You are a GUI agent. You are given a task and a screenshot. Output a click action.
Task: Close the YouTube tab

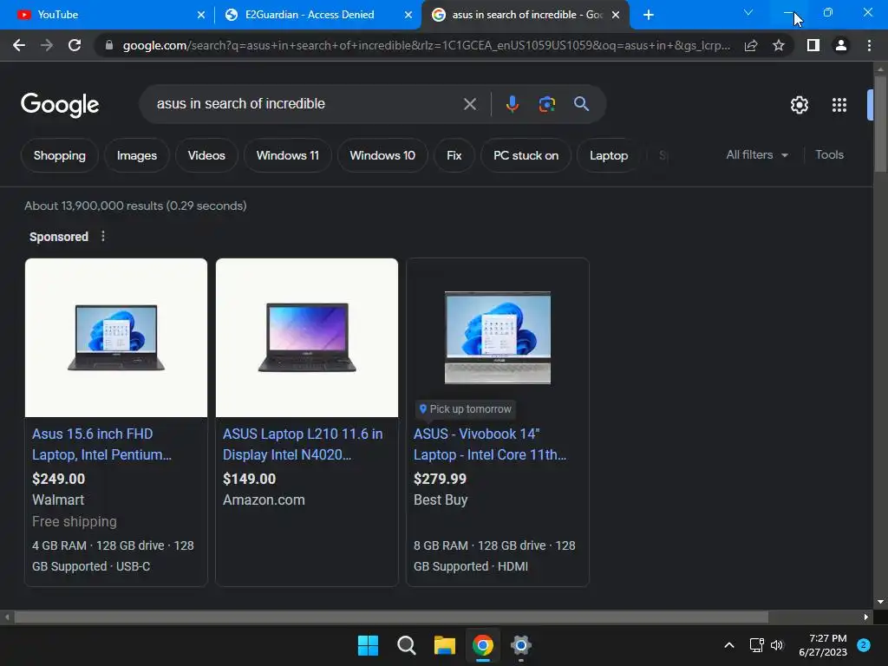point(201,15)
